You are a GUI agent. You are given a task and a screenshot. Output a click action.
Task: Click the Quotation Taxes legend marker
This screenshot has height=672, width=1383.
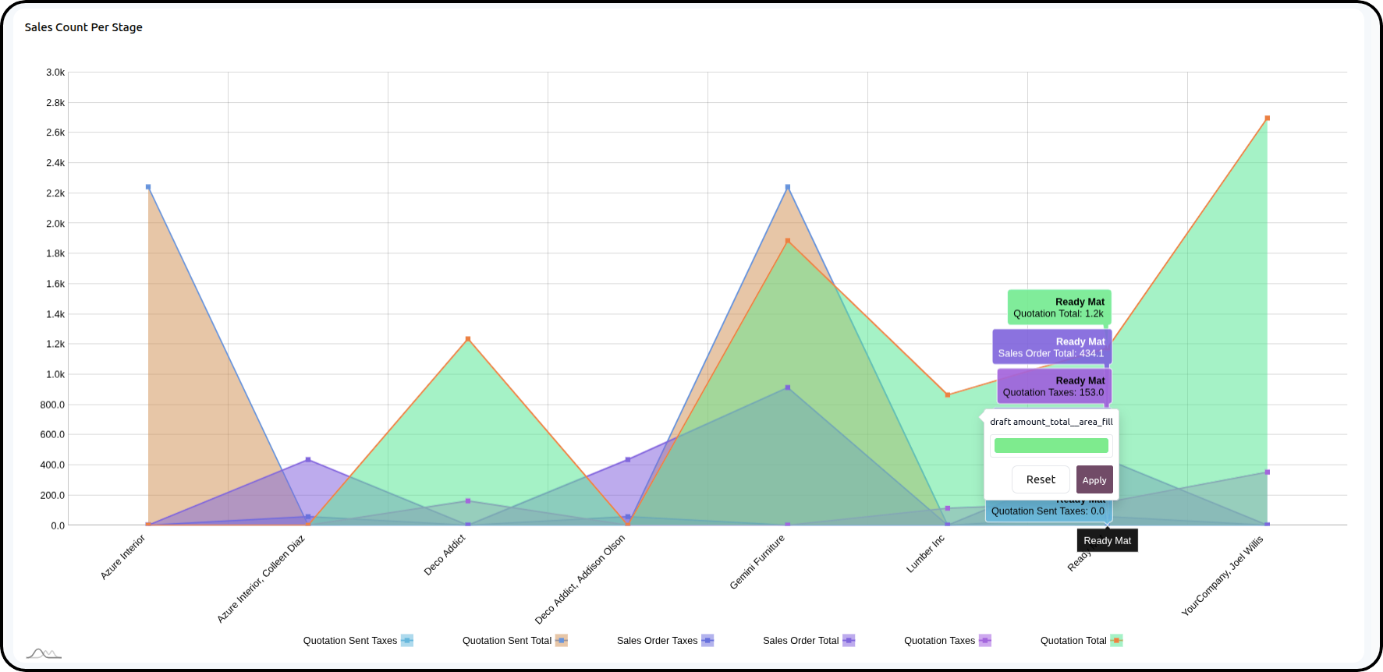pos(985,641)
